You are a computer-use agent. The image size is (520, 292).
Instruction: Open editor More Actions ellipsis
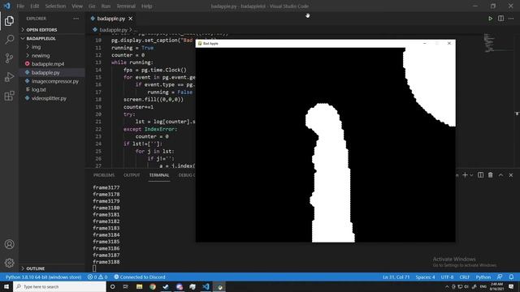pyautogui.click(x=511, y=19)
